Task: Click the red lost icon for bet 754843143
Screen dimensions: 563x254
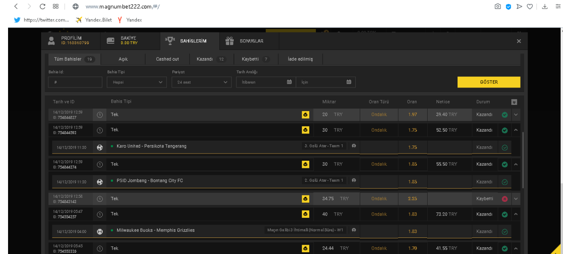Action: [504, 199]
